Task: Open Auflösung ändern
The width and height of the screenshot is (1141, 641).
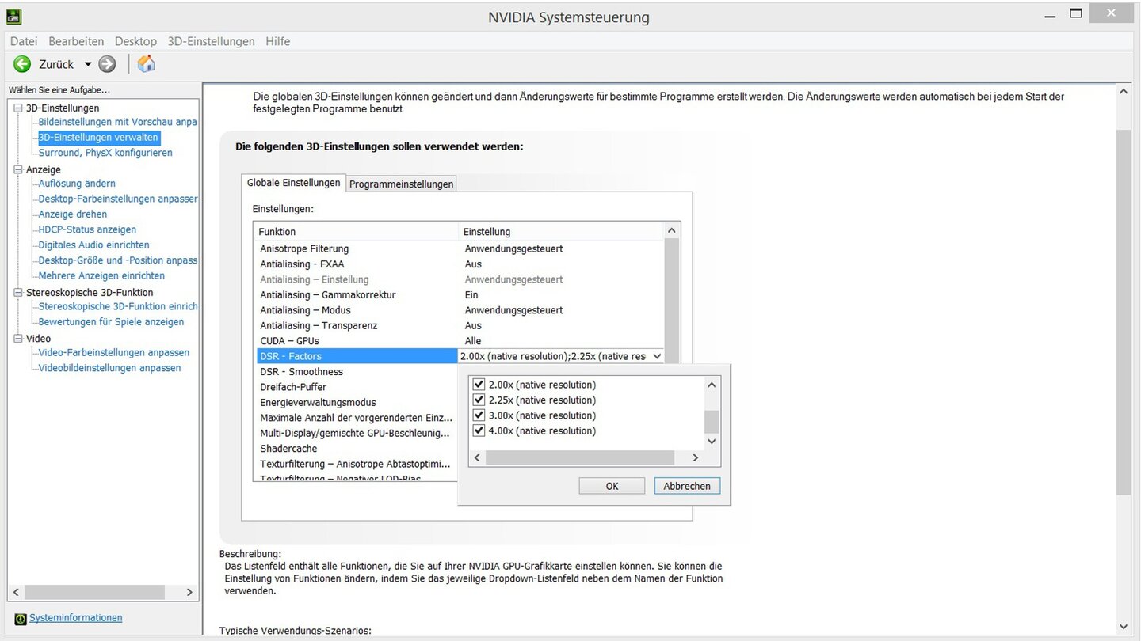Action: pyautogui.click(x=77, y=184)
